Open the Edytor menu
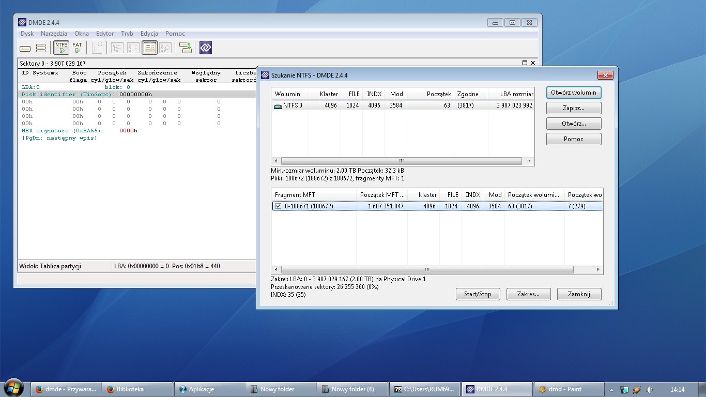Image resolution: width=706 pixels, height=397 pixels. click(105, 34)
